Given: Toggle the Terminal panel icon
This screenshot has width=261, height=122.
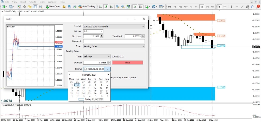Looking at the screenshot, I should tap(35, 7).
